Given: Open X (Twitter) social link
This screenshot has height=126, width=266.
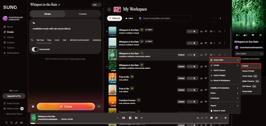Looking at the screenshot, I should (6, 123).
